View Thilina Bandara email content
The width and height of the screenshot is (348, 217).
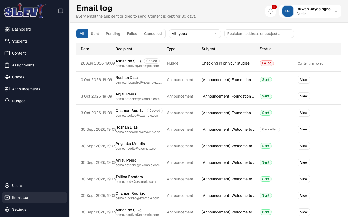tap(304, 179)
